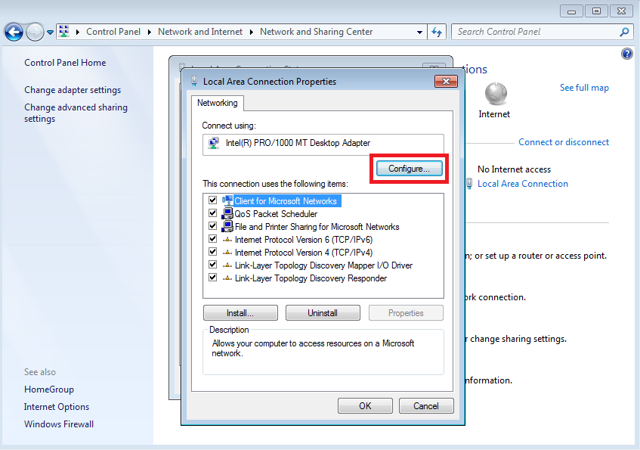Click Connect or disconnect link
Image resolution: width=640 pixels, height=450 pixels.
[x=564, y=142]
